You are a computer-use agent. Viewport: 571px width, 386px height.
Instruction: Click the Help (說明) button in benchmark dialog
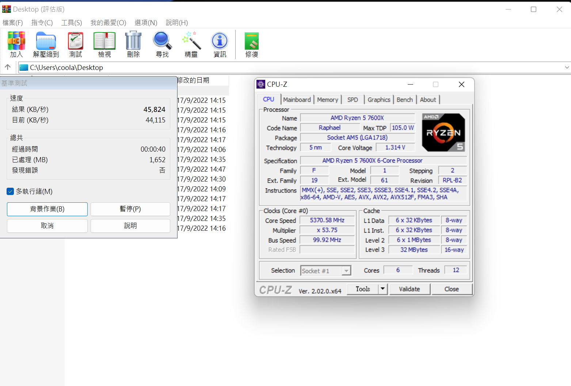tap(130, 226)
